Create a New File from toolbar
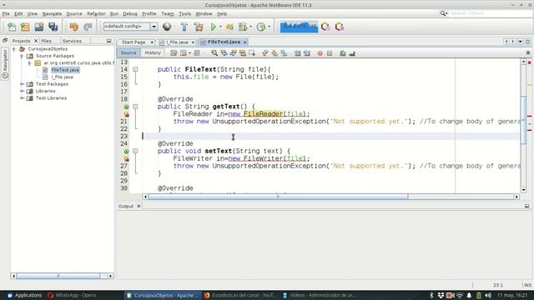534x300 pixels. coord(12,27)
